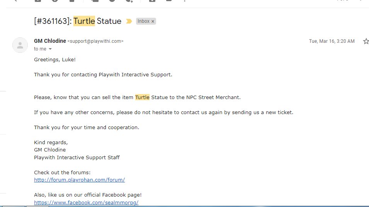The height and width of the screenshot is (207, 369).
Task: Click the subject '[#361163]: Turtle Statue'
Action: tap(78, 21)
